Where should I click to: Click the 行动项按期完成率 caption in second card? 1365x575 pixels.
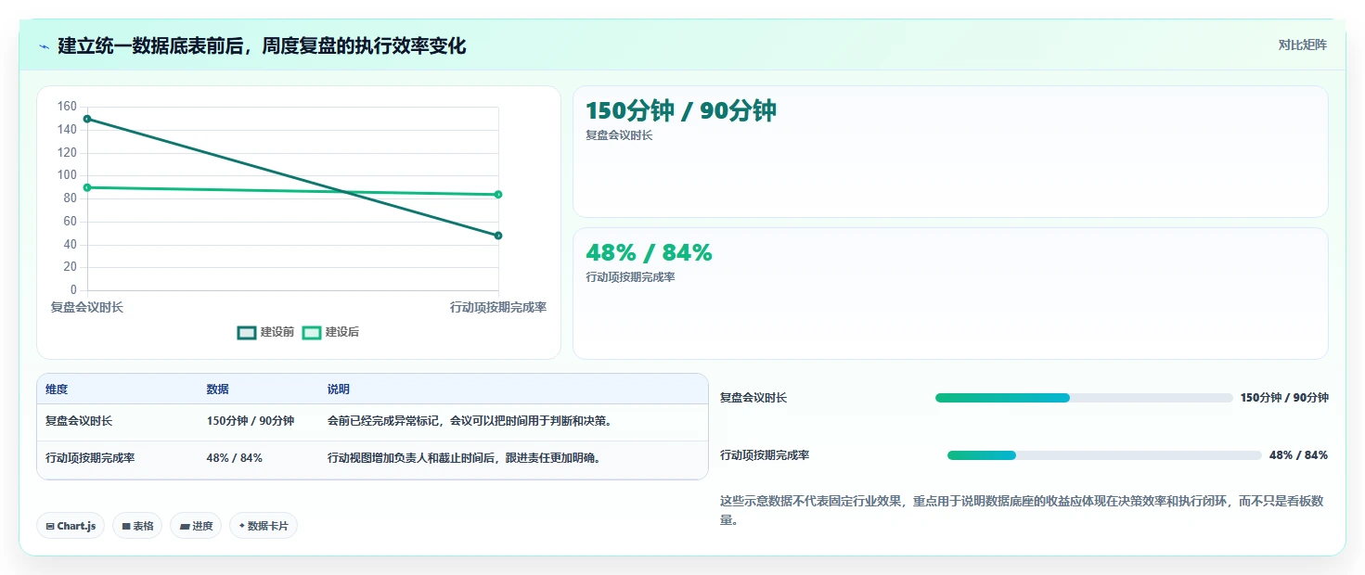[630, 277]
